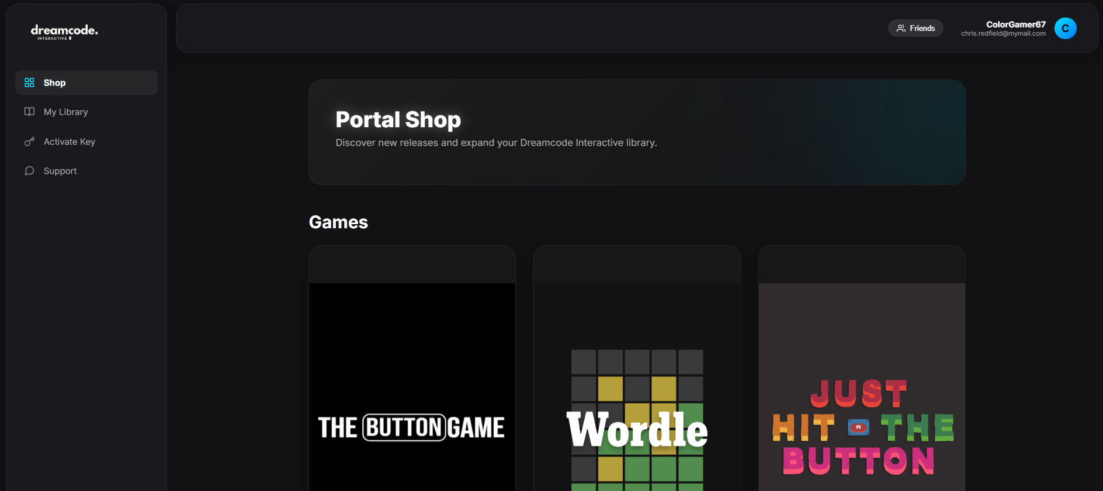Click the My Library book icon
Image resolution: width=1103 pixels, height=491 pixels.
click(x=29, y=112)
